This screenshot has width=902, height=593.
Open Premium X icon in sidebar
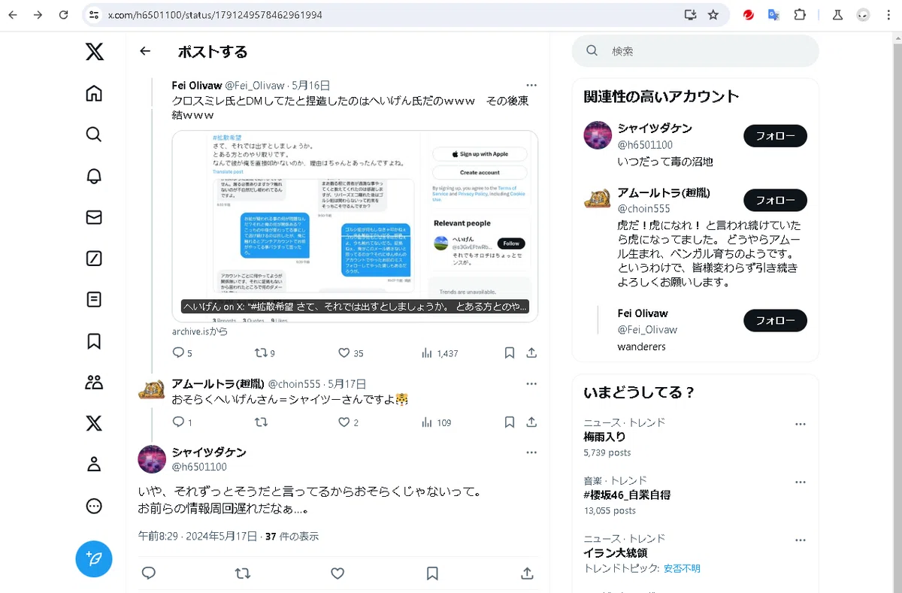pyautogui.click(x=94, y=423)
